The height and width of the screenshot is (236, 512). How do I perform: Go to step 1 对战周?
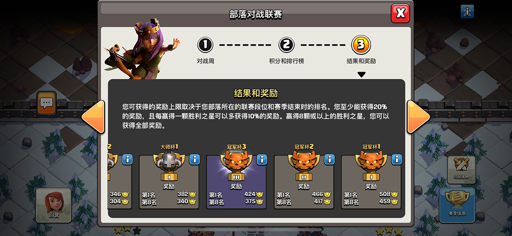[205, 50]
